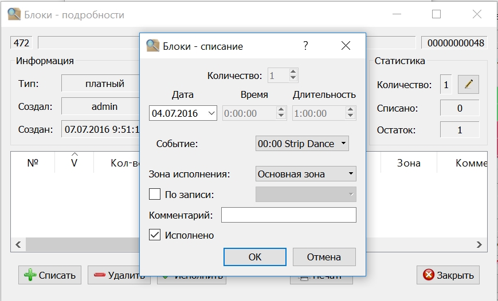Click the Остаток value field
498x301 pixels.
click(460, 130)
